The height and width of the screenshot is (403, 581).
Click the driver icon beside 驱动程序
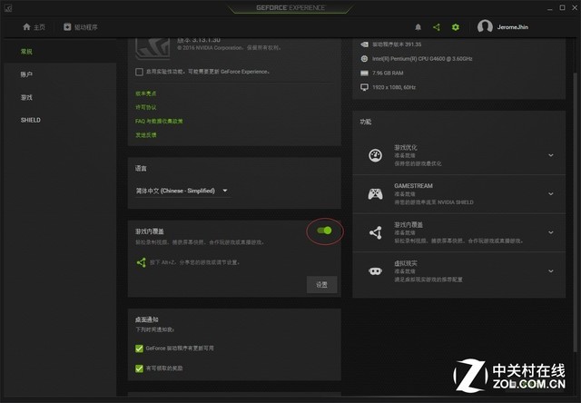point(67,26)
